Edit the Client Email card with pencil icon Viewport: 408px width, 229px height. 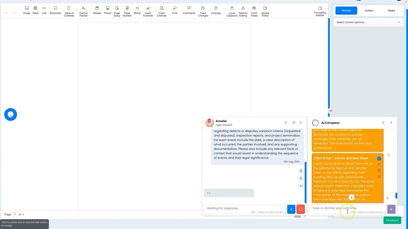click(x=379, y=164)
